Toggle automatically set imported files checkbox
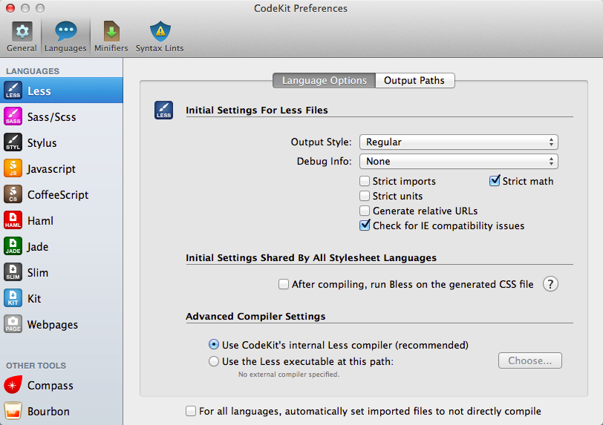603x425 pixels. [x=191, y=411]
